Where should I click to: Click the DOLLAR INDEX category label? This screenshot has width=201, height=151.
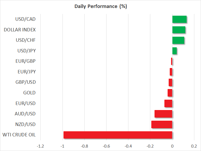19,30
